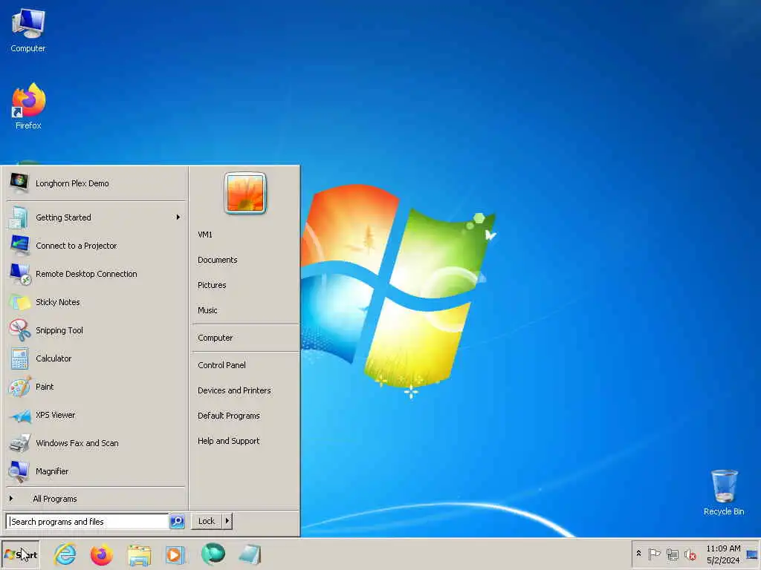Viewport: 761px width, 570px height.
Task: Expand the Getting Started submenu arrow
Action: tap(178, 217)
